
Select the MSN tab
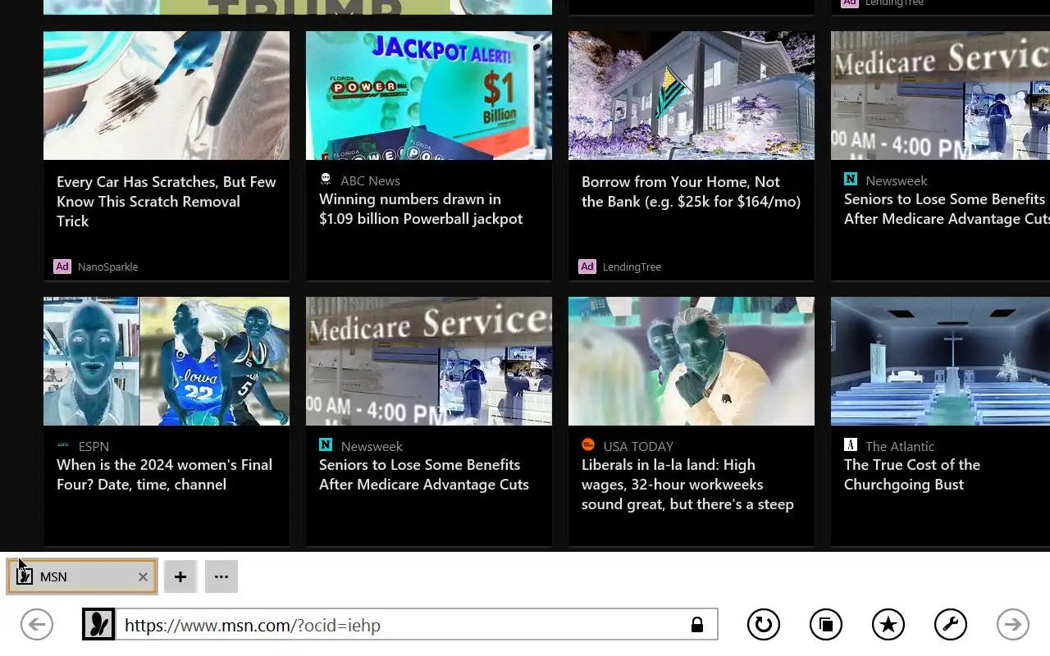tap(82, 577)
